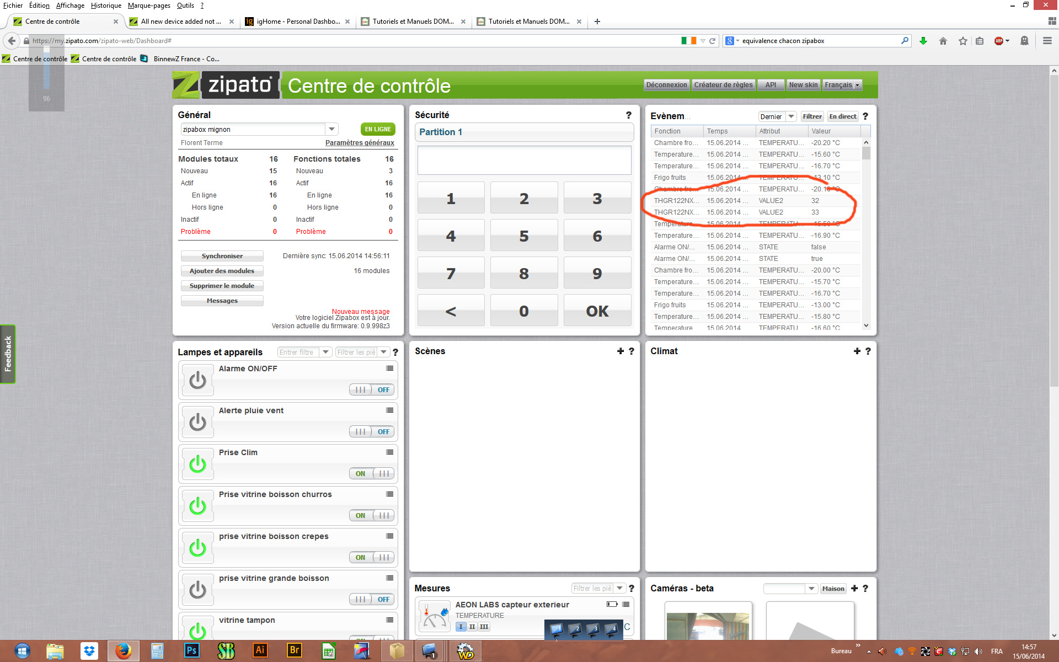Screen dimensions: 1059x662
Task: Open the Historique menu
Action: [106, 6]
